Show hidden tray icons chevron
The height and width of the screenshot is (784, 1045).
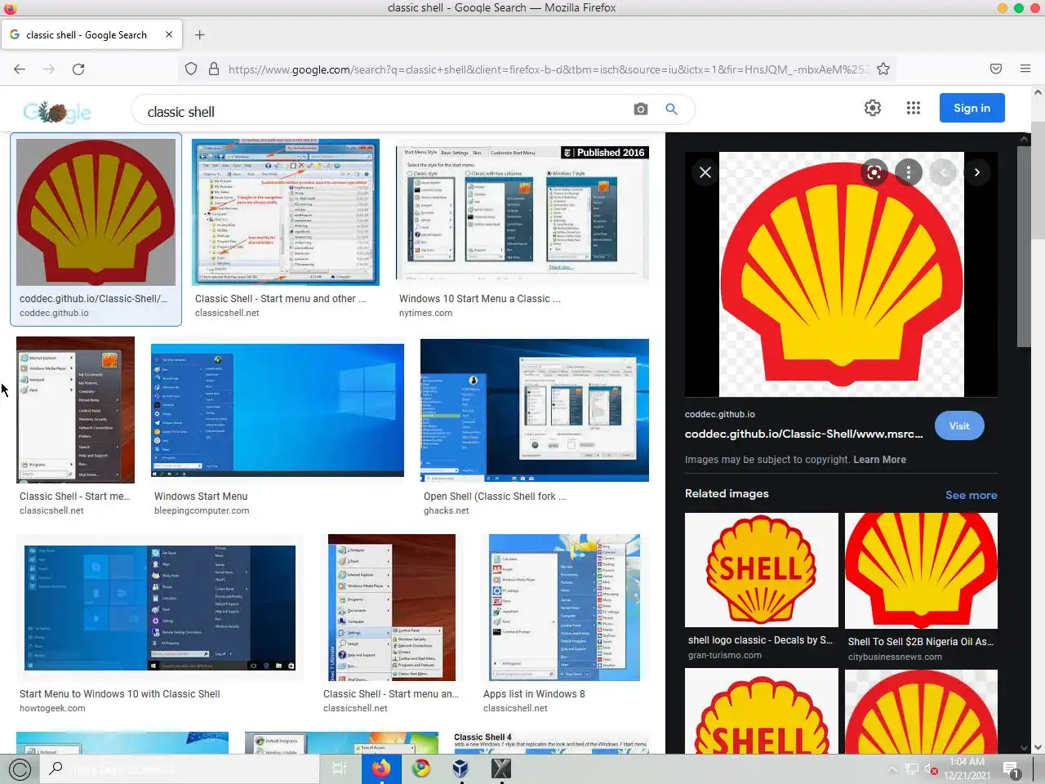(892, 769)
